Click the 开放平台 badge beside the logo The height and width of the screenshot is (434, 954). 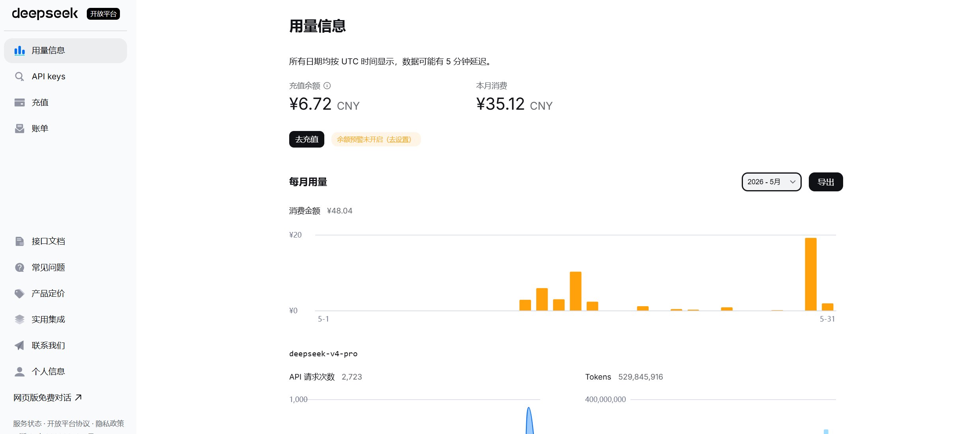[x=103, y=14]
